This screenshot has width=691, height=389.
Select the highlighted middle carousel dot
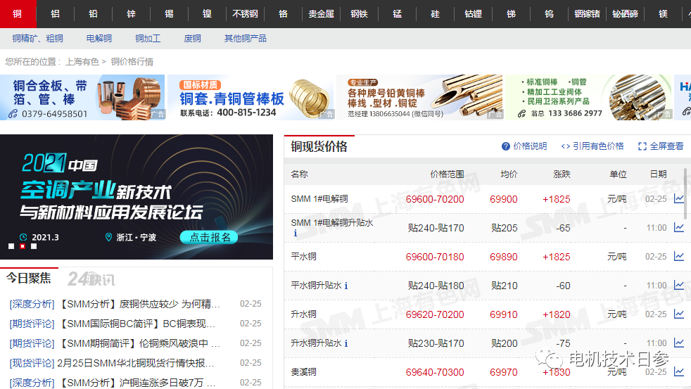tap(23, 246)
